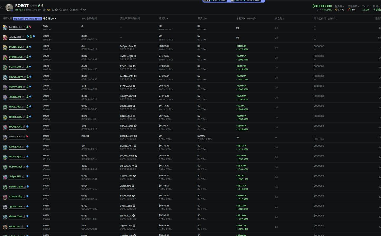Open the token's website globe icon
The width and height of the screenshot is (381, 236).
click(x=44, y=10)
